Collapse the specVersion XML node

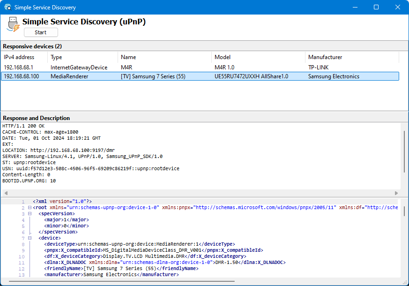coord(30,213)
